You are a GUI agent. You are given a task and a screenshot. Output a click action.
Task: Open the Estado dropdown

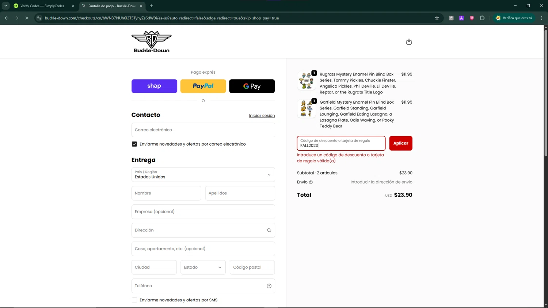203,267
